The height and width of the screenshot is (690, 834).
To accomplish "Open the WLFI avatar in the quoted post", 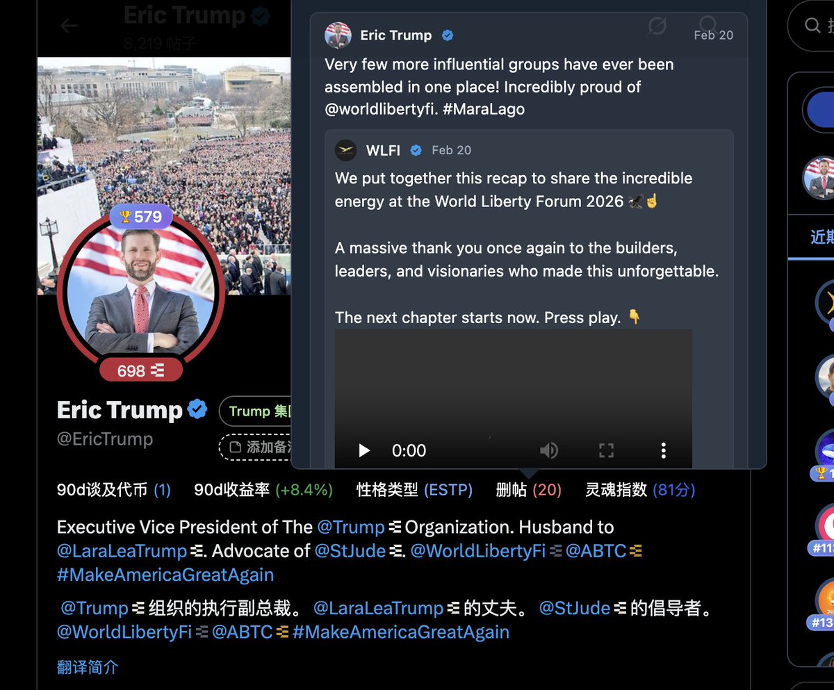I will [345, 150].
